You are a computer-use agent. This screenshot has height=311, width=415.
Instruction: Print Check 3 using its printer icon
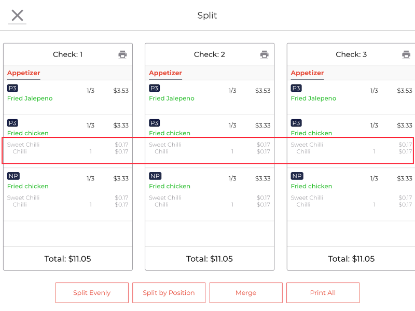(406, 54)
